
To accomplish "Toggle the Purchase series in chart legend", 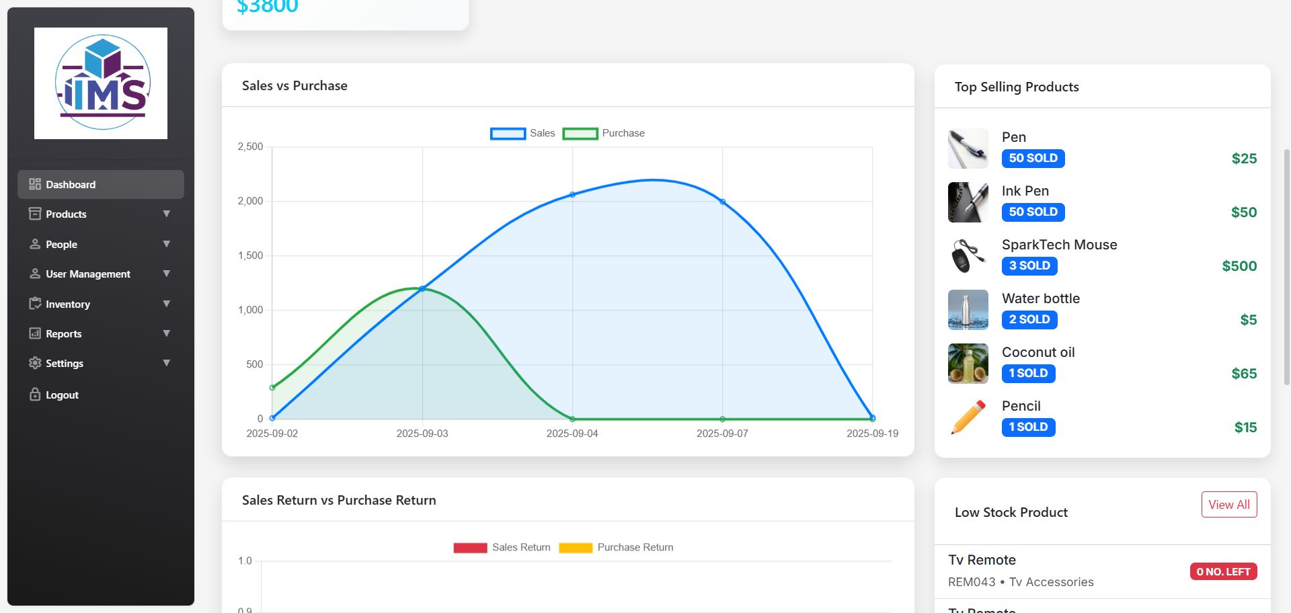I will [x=603, y=133].
